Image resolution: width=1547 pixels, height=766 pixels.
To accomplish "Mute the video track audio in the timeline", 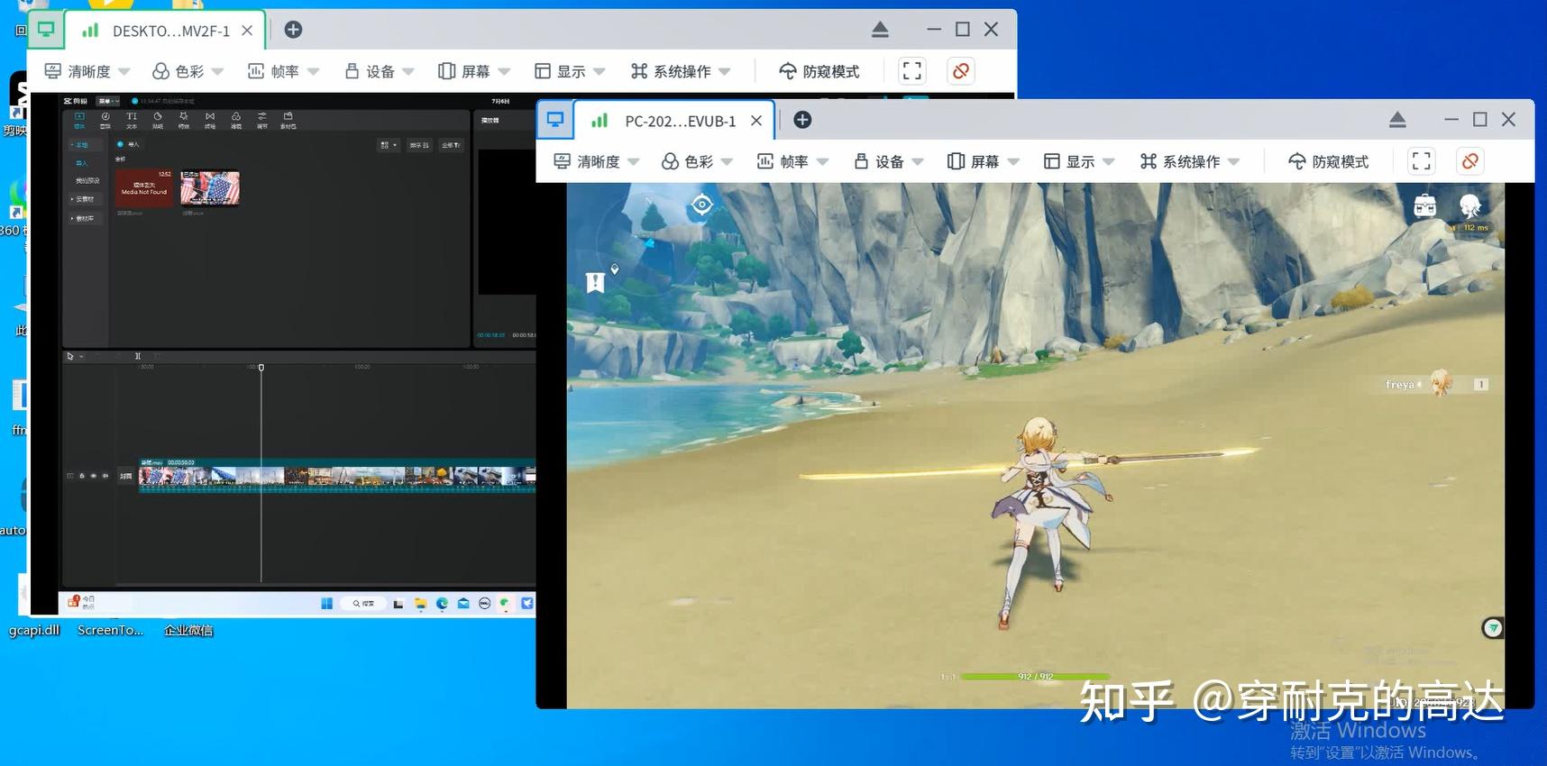I will coord(105,476).
